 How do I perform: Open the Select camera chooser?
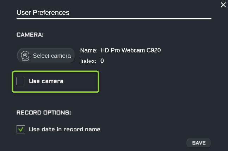pos(46,56)
